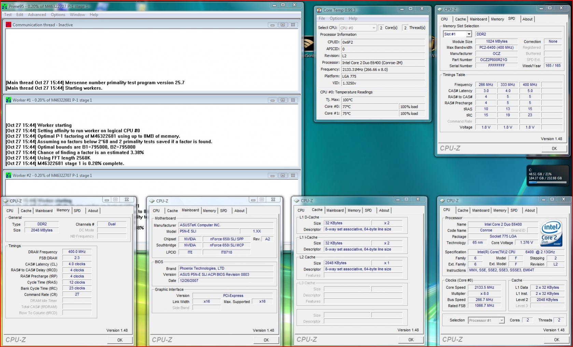Viewport: 573px width, 347px height.
Task: Click the BIOS Date field 12/26/2007
Action: coord(226,280)
